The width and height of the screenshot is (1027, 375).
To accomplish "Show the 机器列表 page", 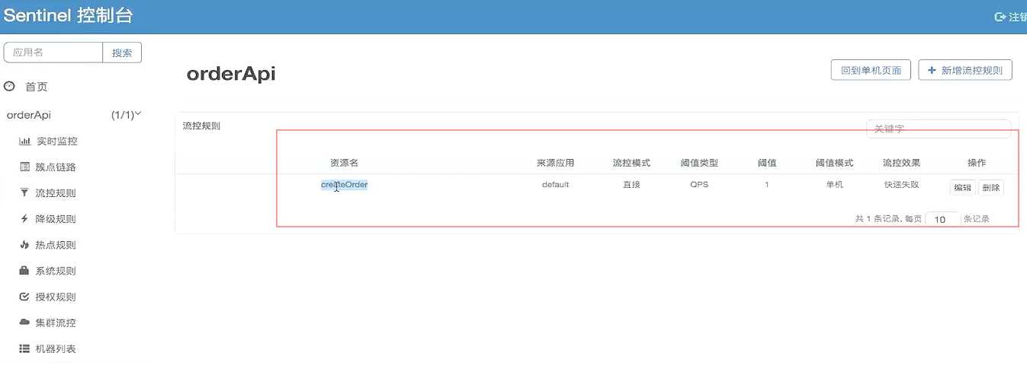I will [x=56, y=348].
